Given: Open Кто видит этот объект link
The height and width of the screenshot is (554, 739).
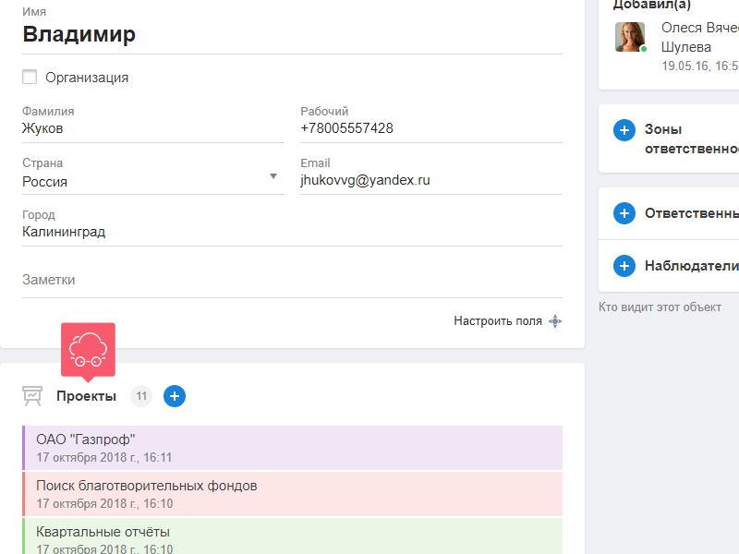Looking at the screenshot, I should [x=660, y=307].
